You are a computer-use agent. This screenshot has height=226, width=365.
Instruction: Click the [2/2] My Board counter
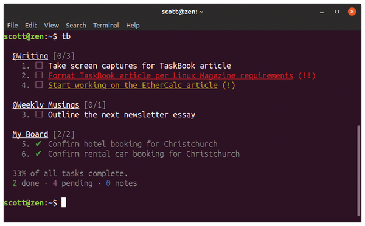pyautogui.click(x=64, y=134)
